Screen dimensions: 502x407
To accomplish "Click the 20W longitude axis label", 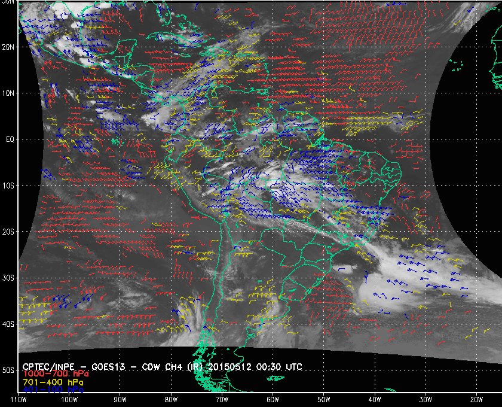I will pos(476,400).
